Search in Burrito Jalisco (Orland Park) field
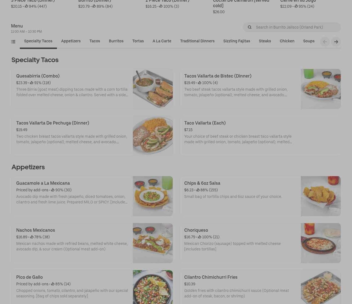The width and height of the screenshot is (352, 304). tap(292, 27)
